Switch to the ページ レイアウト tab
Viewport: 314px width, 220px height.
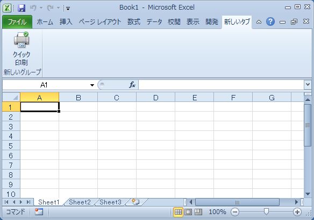tap(100, 22)
